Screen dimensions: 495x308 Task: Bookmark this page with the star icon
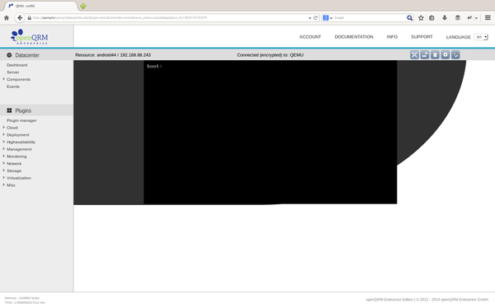tap(421, 18)
